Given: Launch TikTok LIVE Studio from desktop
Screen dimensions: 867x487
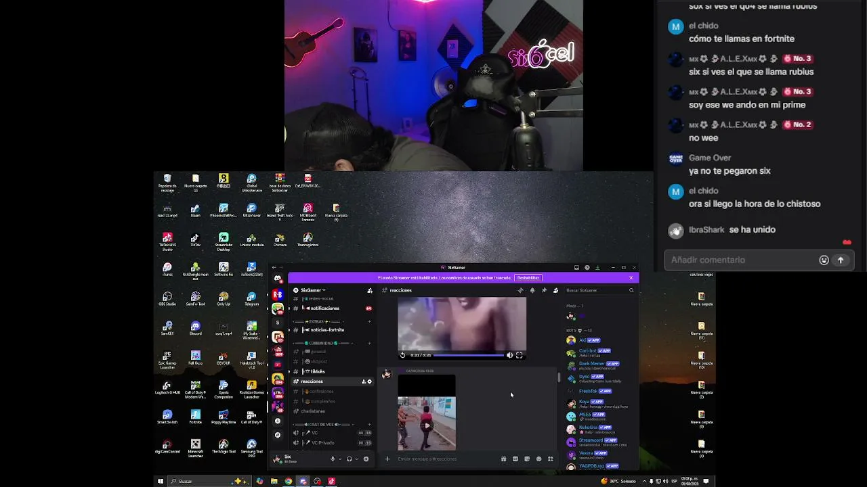Looking at the screenshot, I should [167, 241].
